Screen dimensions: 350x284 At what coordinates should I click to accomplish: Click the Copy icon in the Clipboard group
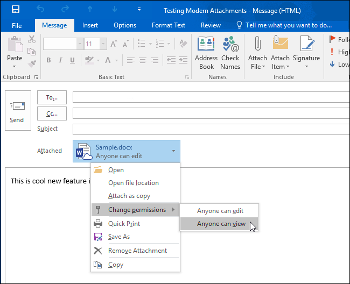(31, 52)
